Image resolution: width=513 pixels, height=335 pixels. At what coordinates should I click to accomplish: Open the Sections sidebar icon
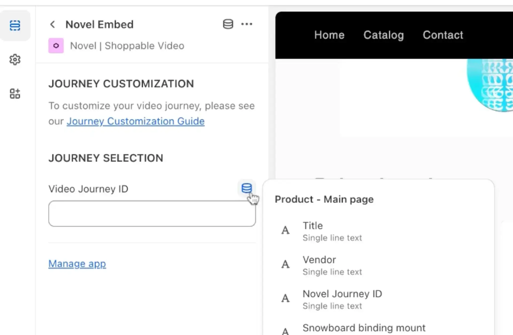(15, 26)
